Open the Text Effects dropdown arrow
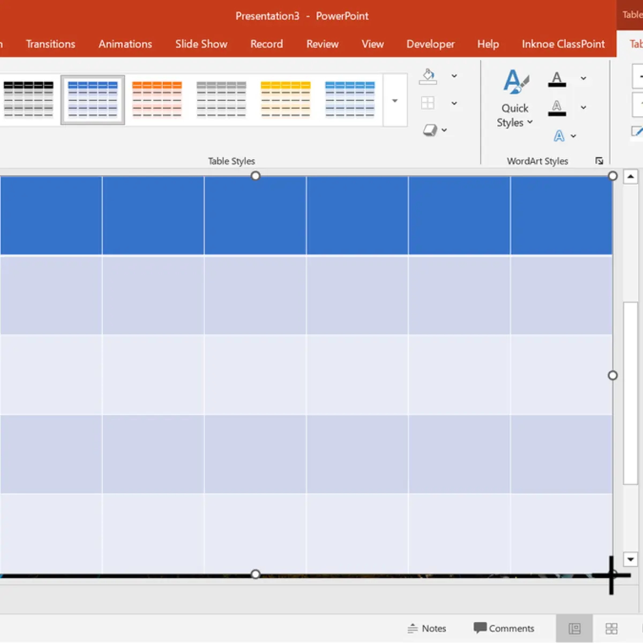643x643 pixels. coord(573,136)
